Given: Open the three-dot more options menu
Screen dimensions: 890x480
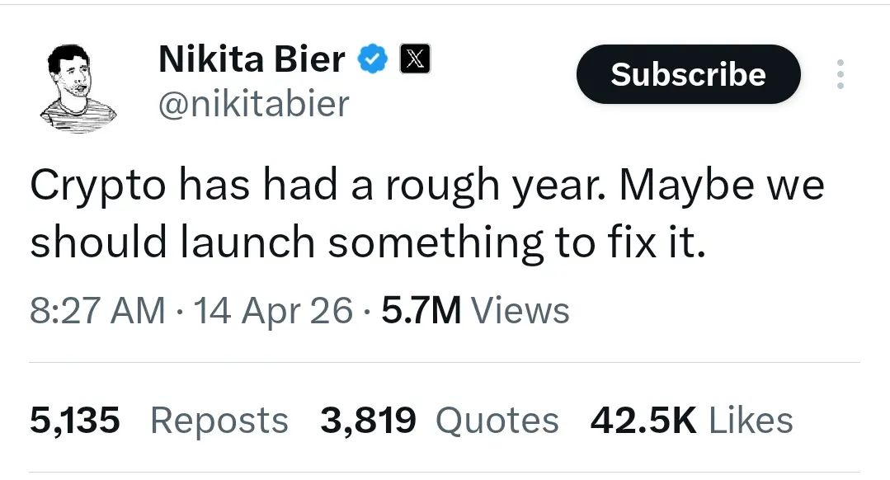Looking at the screenshot, I should (841, 75).
